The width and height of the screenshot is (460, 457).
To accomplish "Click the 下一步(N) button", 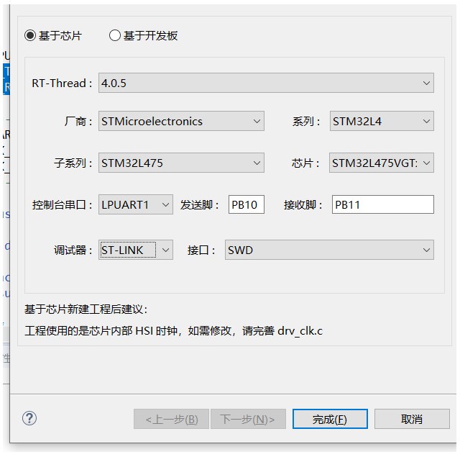I will [248, 419].
